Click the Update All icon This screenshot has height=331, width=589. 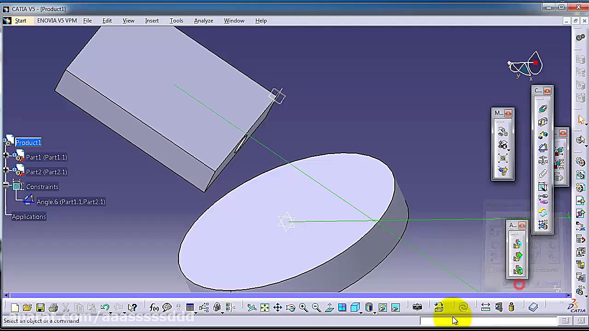click(x=464, y=307)
